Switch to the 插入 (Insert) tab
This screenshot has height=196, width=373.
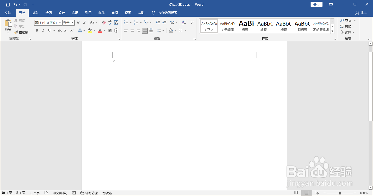tap(35, 13)
